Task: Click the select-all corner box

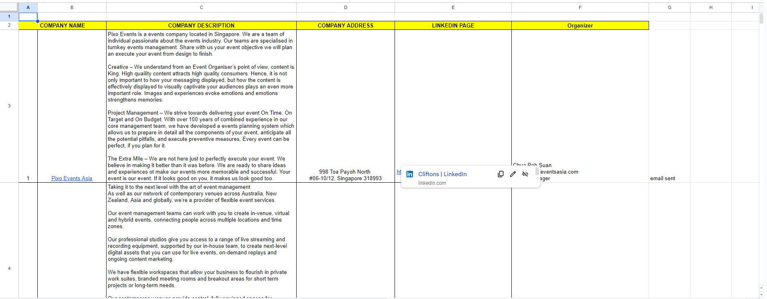Action: tap(9, 7)
